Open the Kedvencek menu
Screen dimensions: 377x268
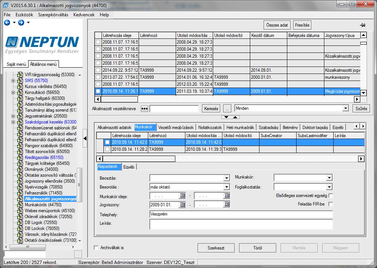84,15
